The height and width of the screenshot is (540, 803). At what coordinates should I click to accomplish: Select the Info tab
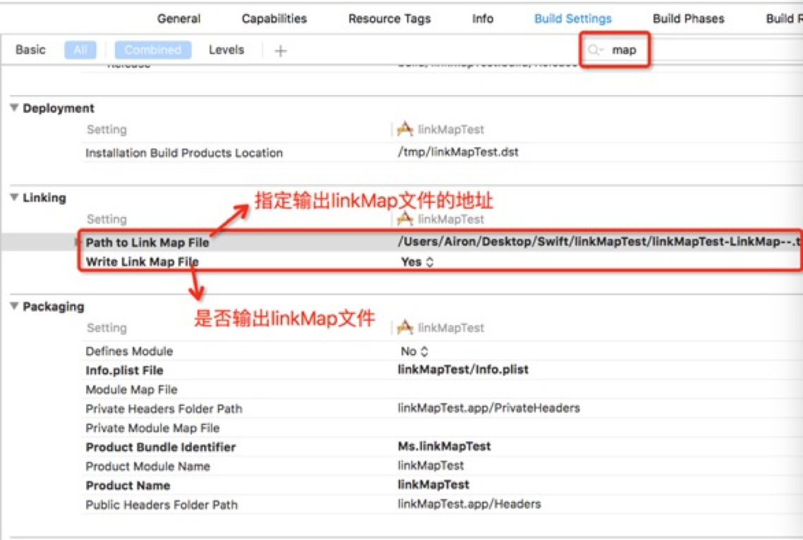tap(483, 19)
